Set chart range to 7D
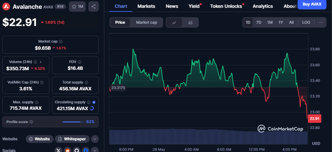The image size is (332, 152). coord(259,22)
